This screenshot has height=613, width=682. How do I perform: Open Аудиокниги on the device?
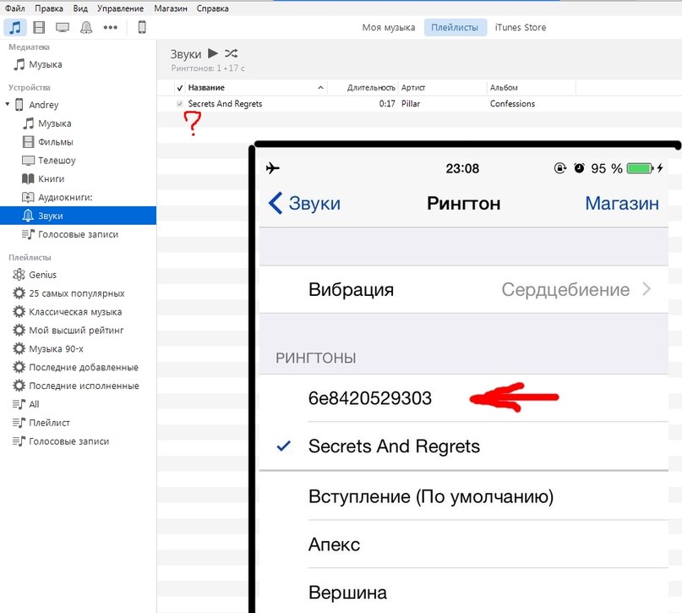65,198
